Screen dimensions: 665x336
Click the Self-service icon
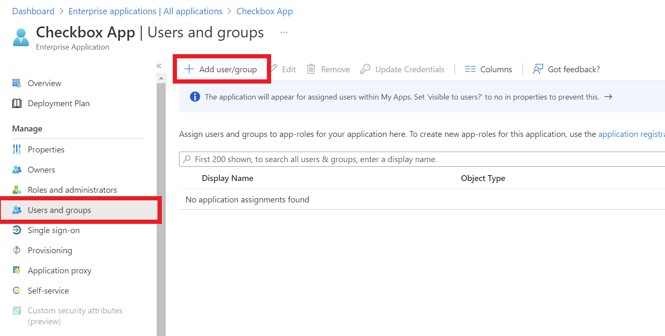[17, 291]
